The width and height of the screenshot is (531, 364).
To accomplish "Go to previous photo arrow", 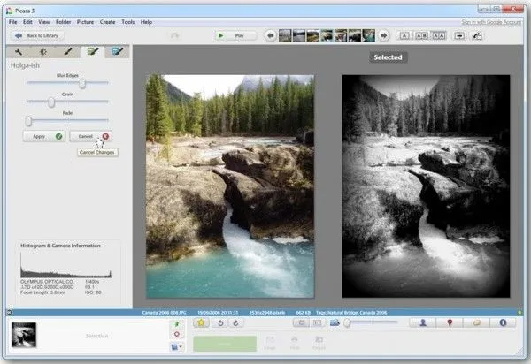I will tap(270, 35).
